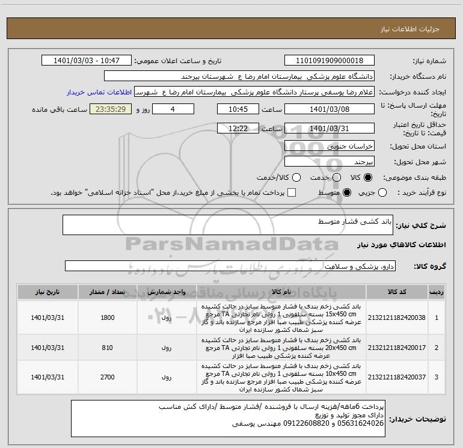Screen dimensions: 463x448
Task: Click the ردیف column header
Action: (x=437, y=292)
